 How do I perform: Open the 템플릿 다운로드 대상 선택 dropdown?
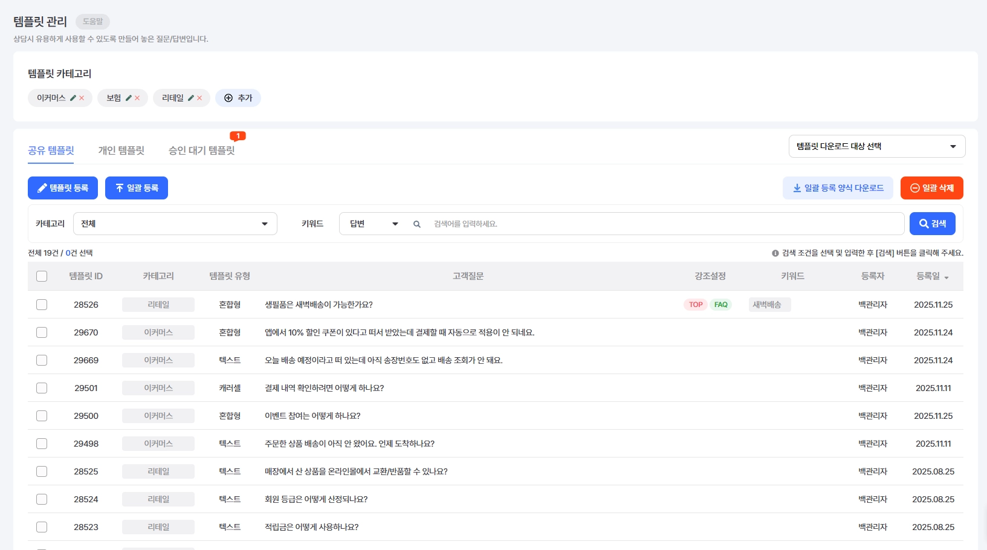(x=877, y=146)
